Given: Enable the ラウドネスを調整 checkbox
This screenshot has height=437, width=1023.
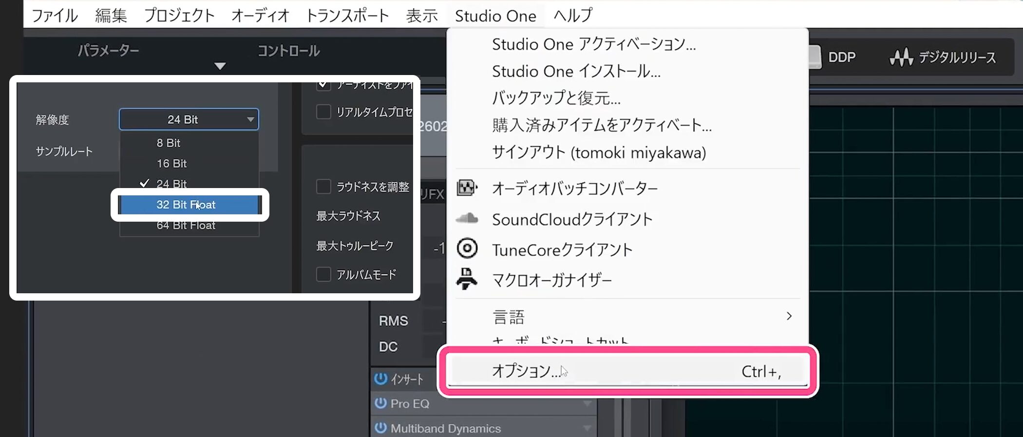Looking at the screenshot, I should 323,187.
